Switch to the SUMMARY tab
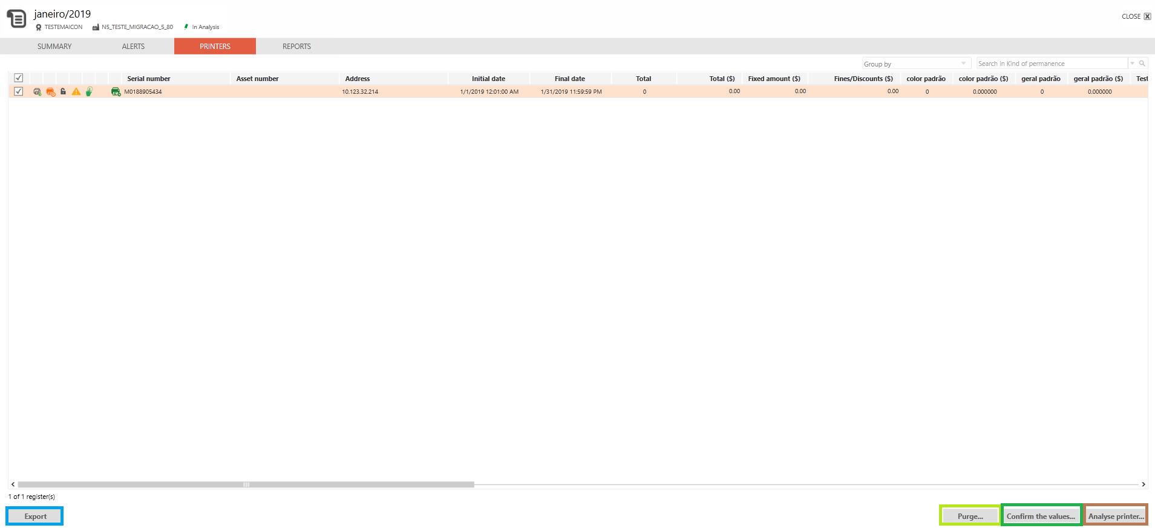The width and height of the screenshot is (1155, 528). tap(54, 47)
